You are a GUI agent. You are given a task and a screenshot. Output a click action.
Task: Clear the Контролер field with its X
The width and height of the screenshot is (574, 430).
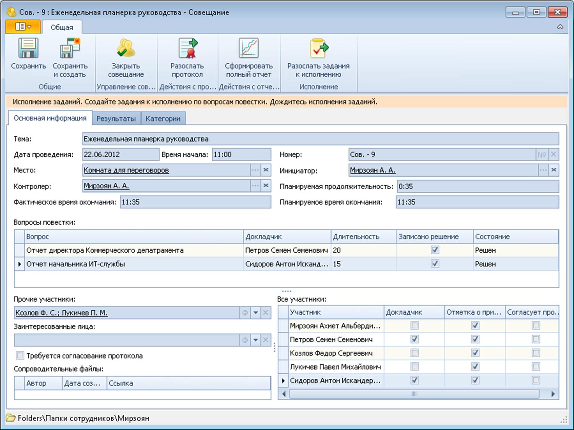[x=266, y=186]
